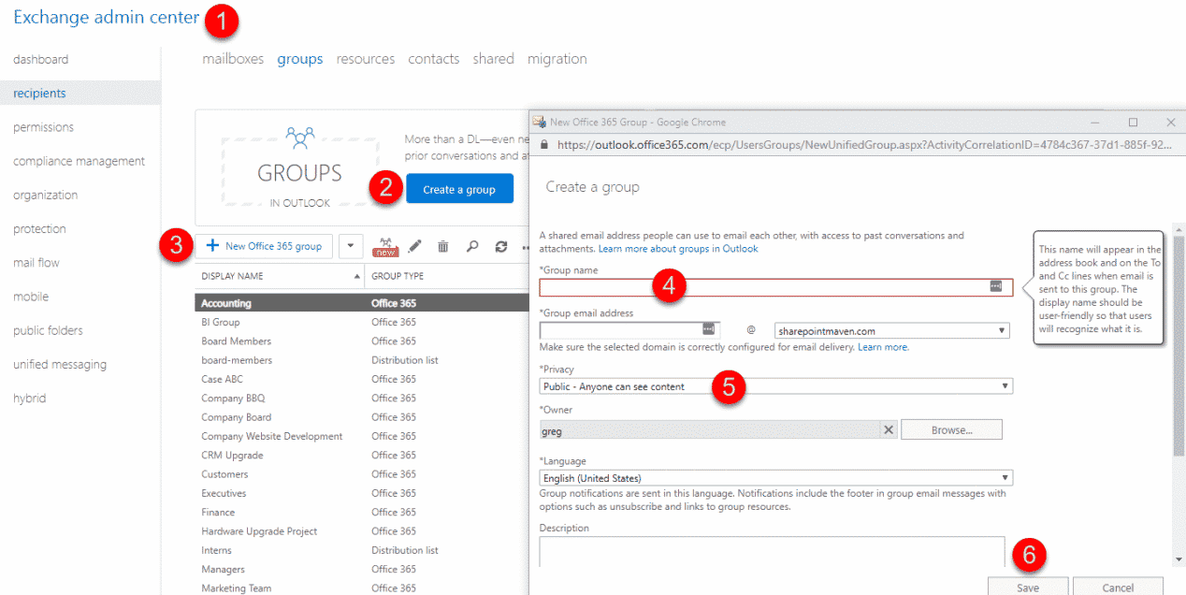This screenshot has width=1186, height=595.
Task: Click the trash Delete icon for groups
Action: (x=442, y=246)
